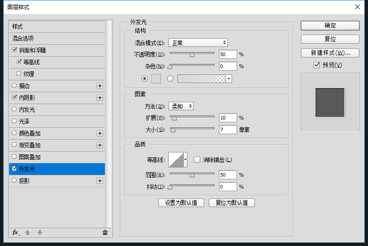368x246 pixels.
Task: Add another 描边 effect with plus icon
Action: click(x=100, y=86)
